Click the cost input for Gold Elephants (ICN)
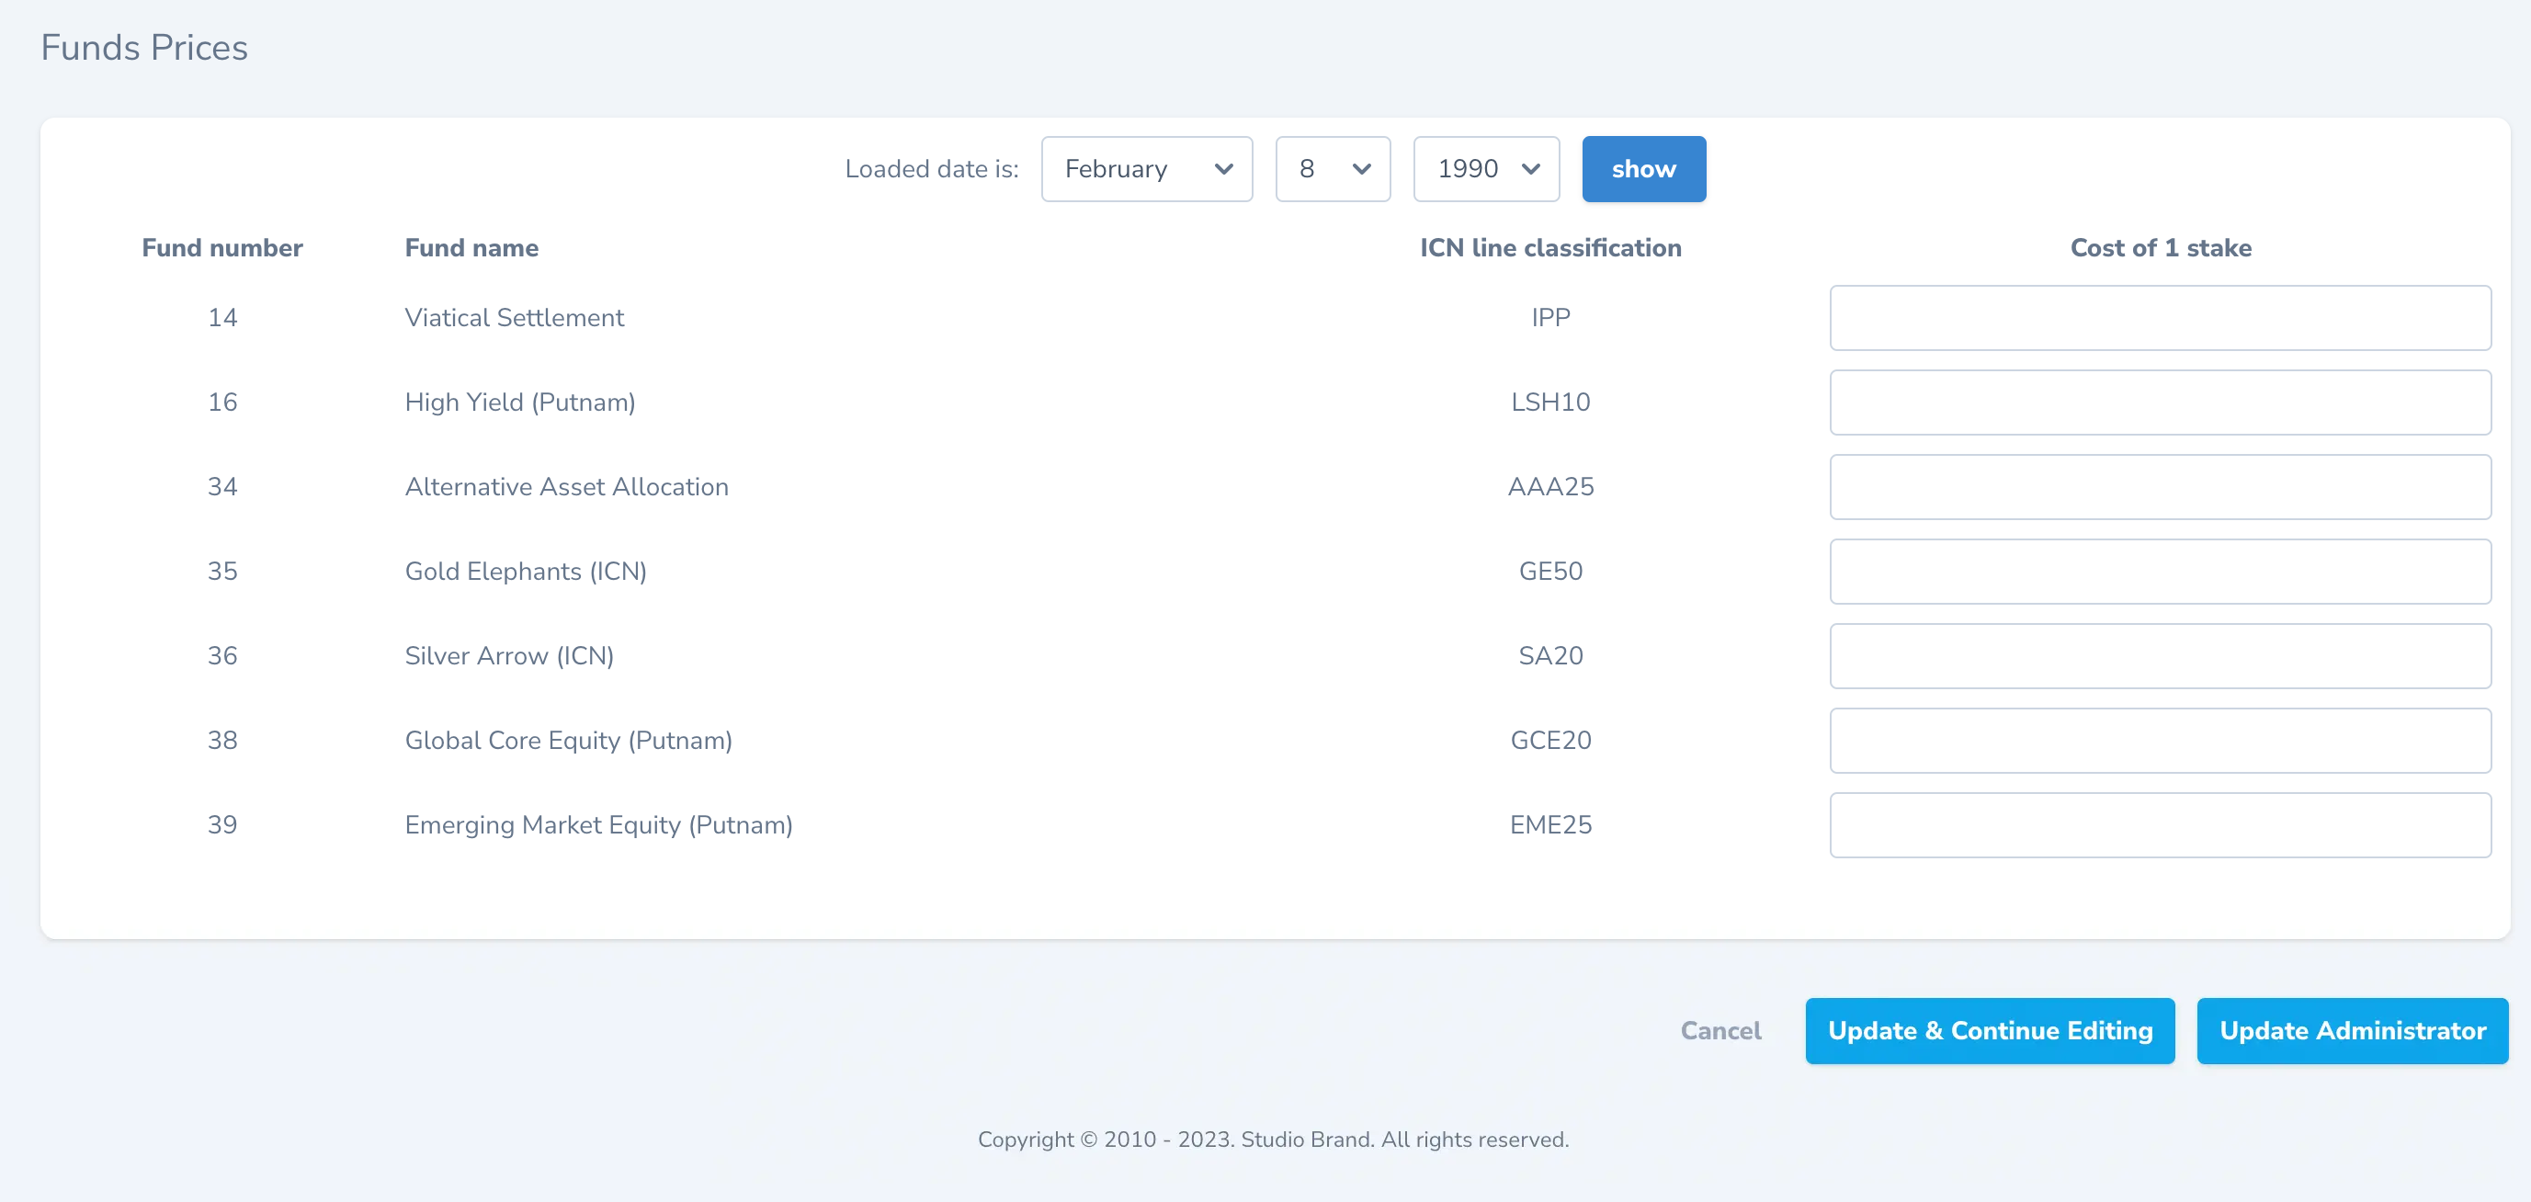The width and height of the screenshot is (2531, 1202). [x=2160, y=571]
